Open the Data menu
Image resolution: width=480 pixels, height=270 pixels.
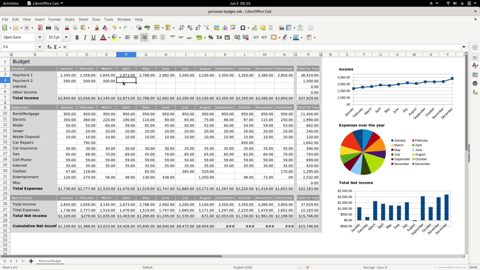95,19
